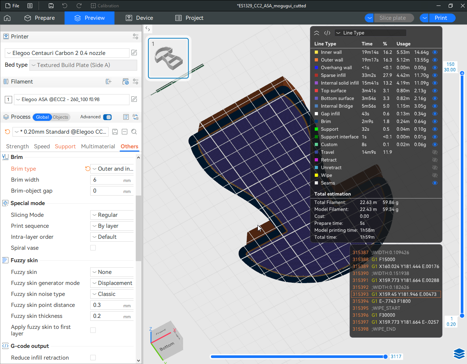Edit the printer preset with the pencil icon
Viewport: 467px width, 364px height.
pyautogui.click(x=134, y=53)
